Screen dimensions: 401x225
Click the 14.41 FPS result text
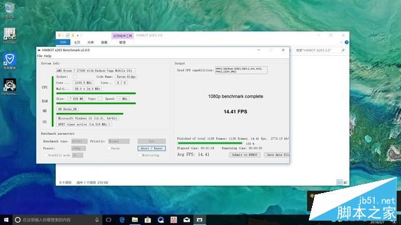[236, 112]
